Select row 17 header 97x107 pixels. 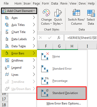coord(4,99)
